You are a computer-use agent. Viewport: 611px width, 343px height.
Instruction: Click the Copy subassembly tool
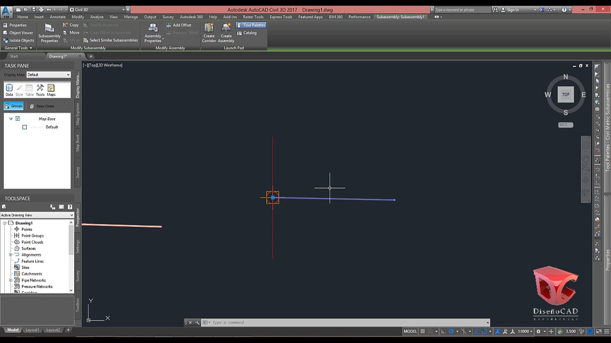pos(71,25)
